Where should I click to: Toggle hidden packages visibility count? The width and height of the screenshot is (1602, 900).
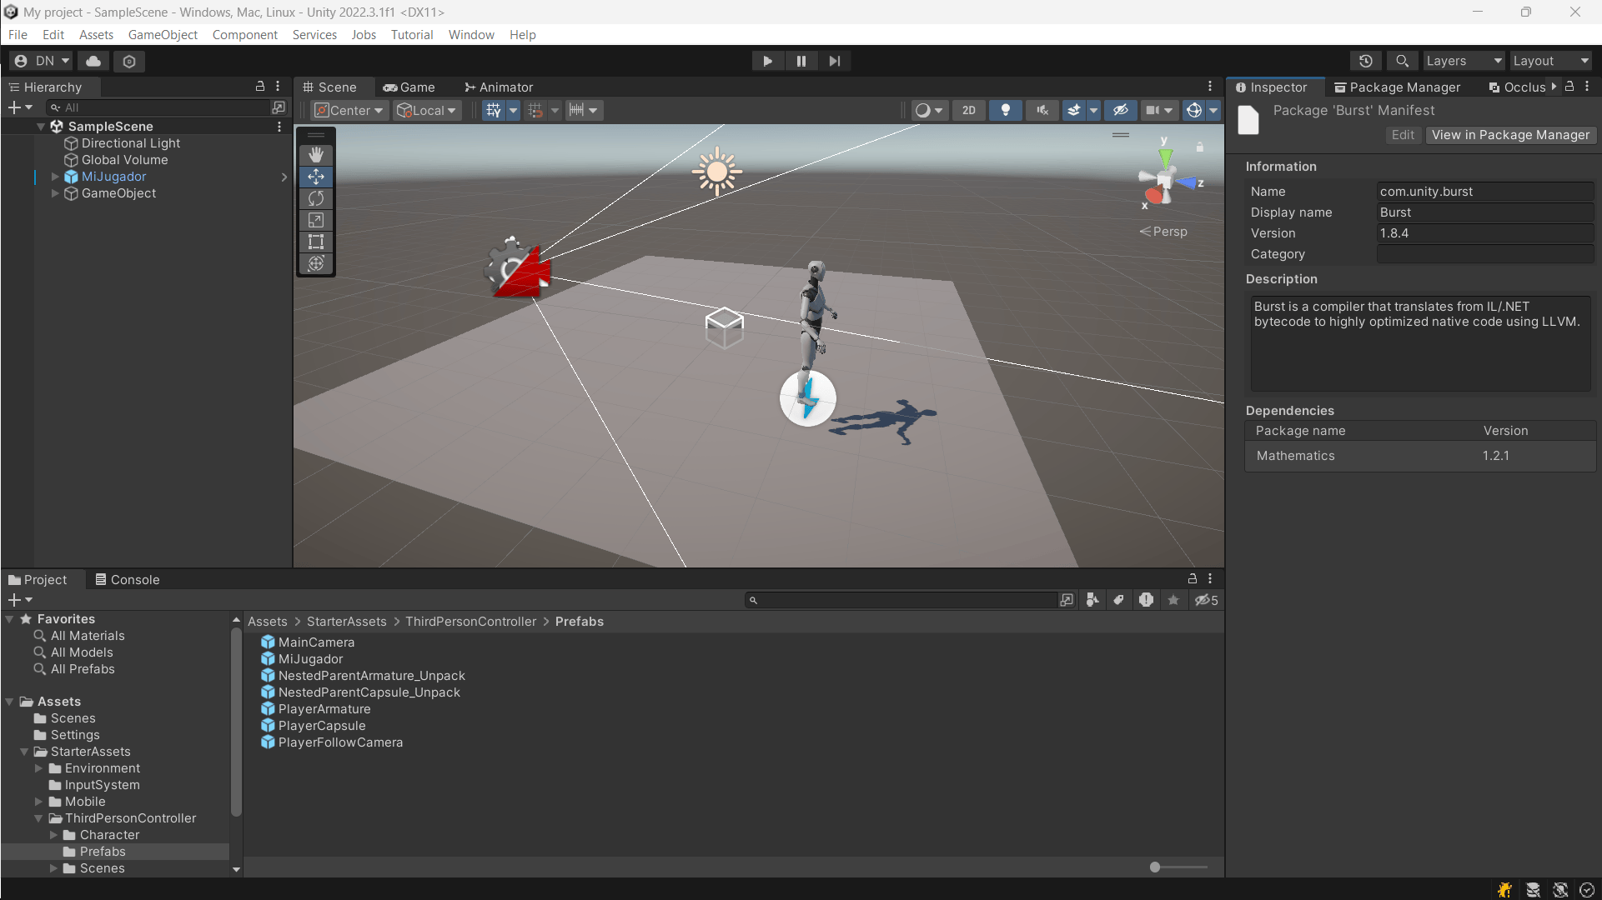pos(1206,600)
